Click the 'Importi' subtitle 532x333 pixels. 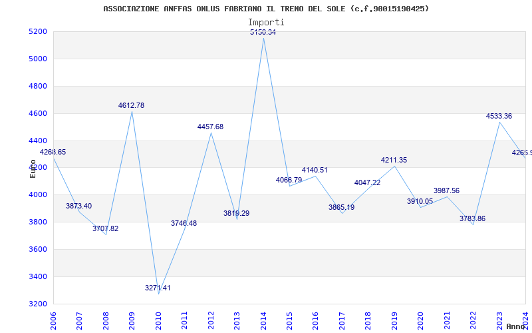coord(266,23)
